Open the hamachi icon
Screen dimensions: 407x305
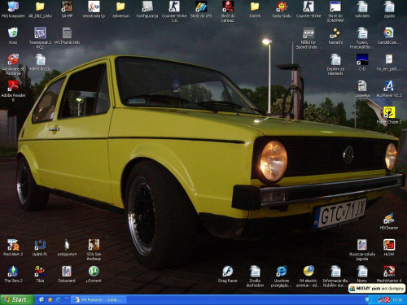(x=335, y=33)
